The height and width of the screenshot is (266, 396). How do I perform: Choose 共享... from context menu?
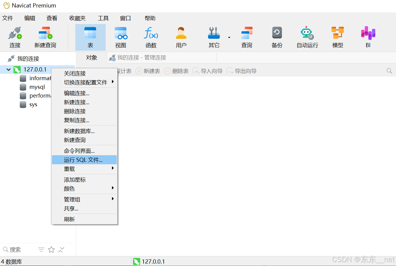point(84,209)
